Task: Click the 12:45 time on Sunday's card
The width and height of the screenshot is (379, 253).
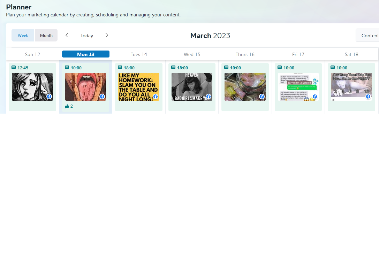Action: 23,68
